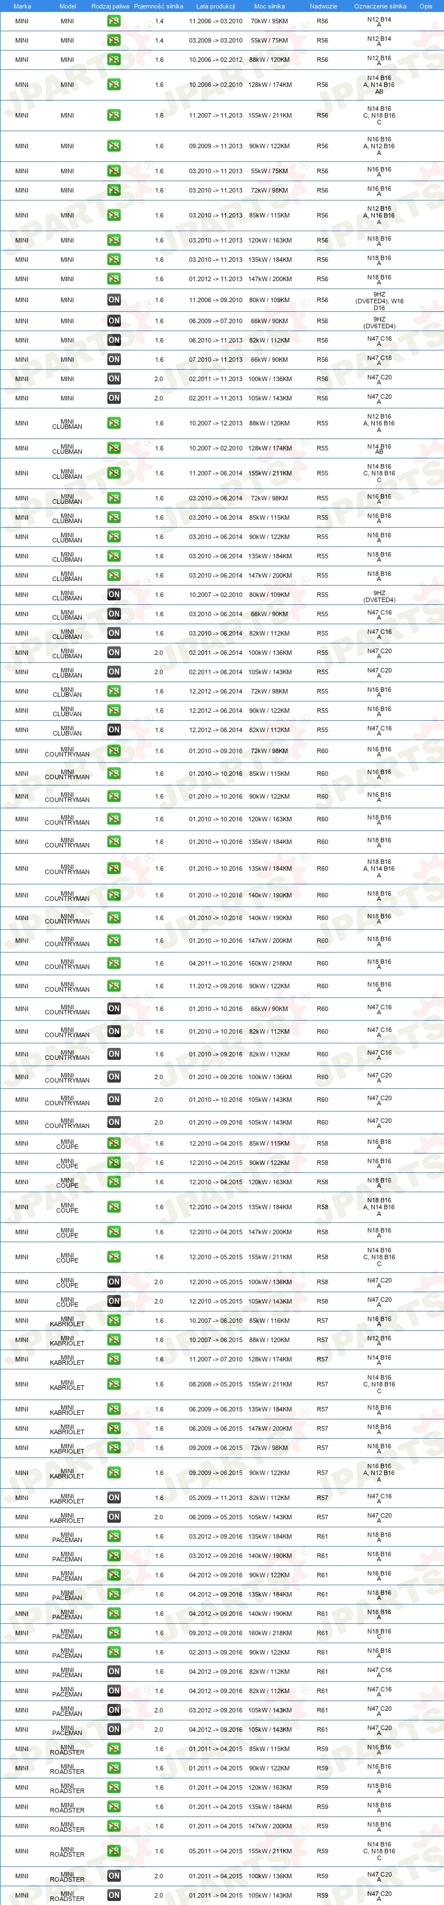Click the petrol icon for MINI R56 155kW / 211KM

pyautogui.click(x=114, y=115)
